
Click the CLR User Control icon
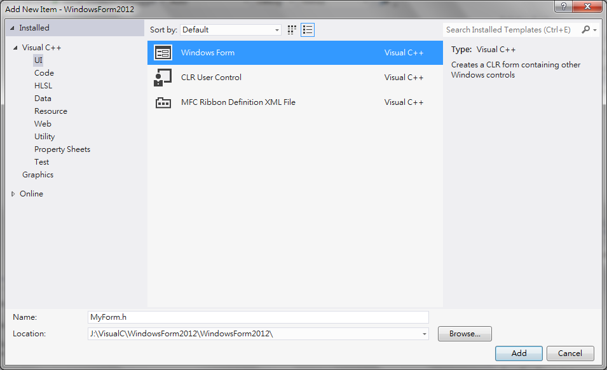coord(163,78)
